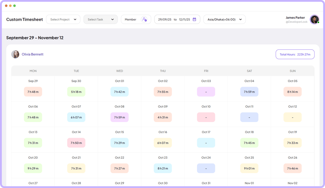Open Oct 08 entry 7h 59m
The height and width of the screenshot is (188, 325).
pyautogui.click(x=120, y=117)
